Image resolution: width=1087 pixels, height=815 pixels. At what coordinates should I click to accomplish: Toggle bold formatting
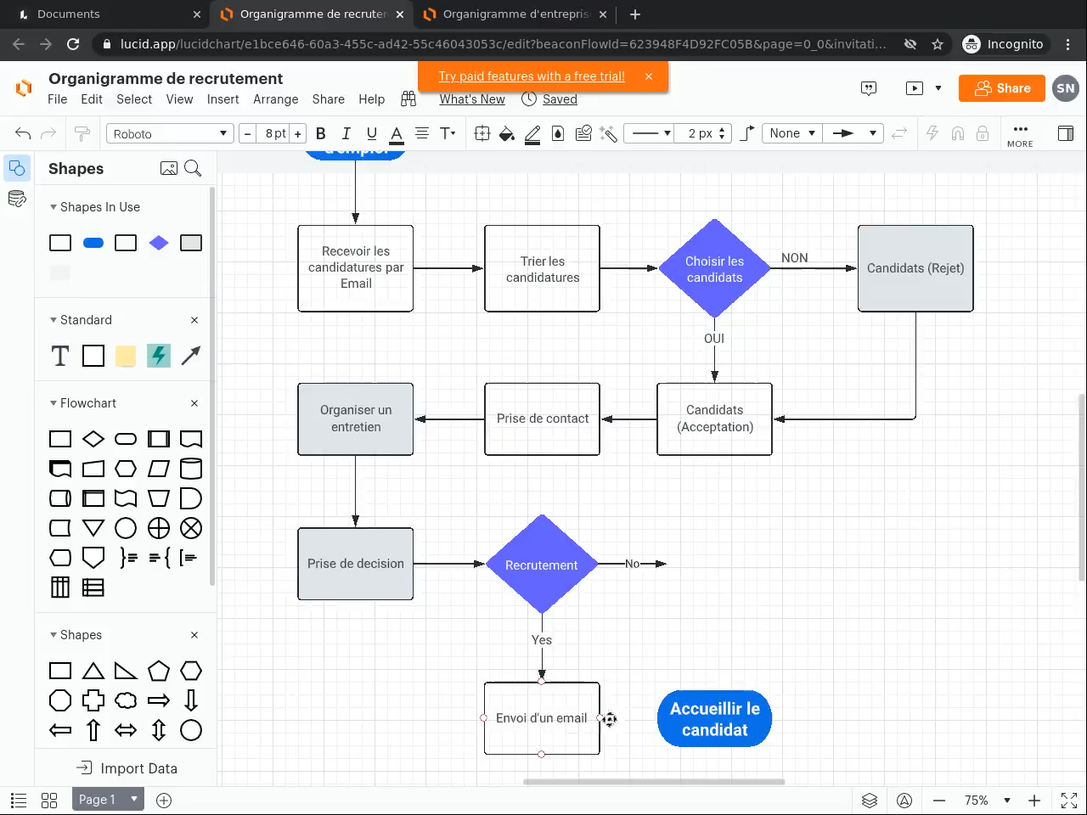pyautogui.click(x=321, y=133)
